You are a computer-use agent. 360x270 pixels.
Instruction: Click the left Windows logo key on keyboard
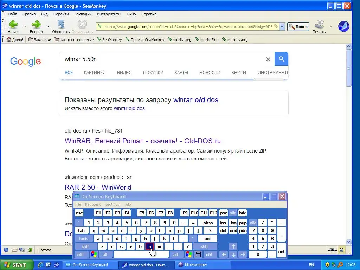tap(94, 255)
